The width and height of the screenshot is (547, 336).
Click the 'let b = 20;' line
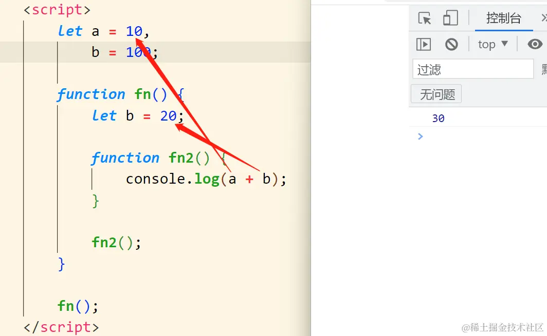[x=138, y=115]
